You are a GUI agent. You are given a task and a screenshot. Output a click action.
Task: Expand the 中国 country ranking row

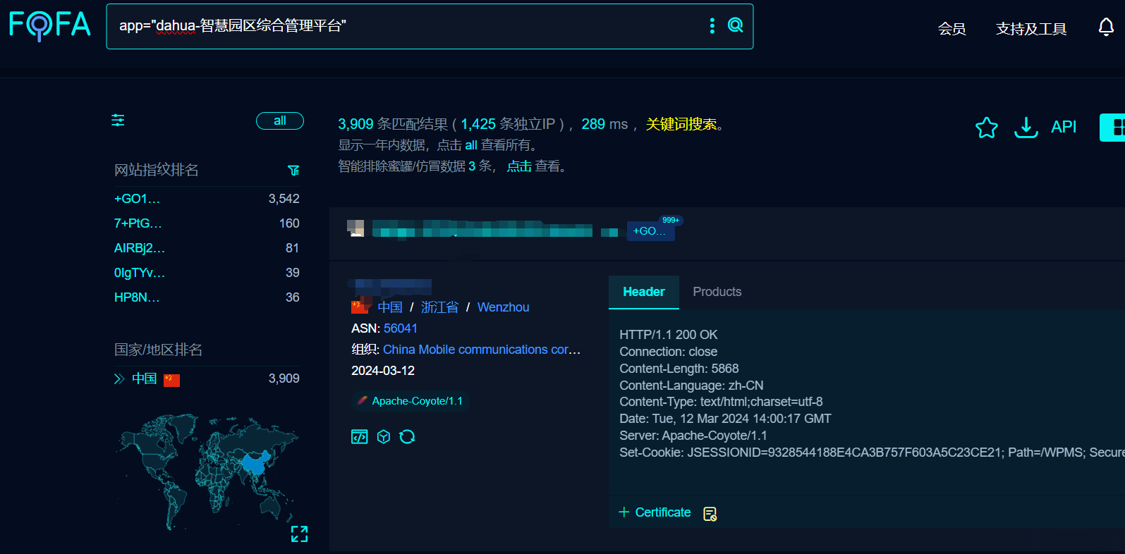(x=119, y=379)
